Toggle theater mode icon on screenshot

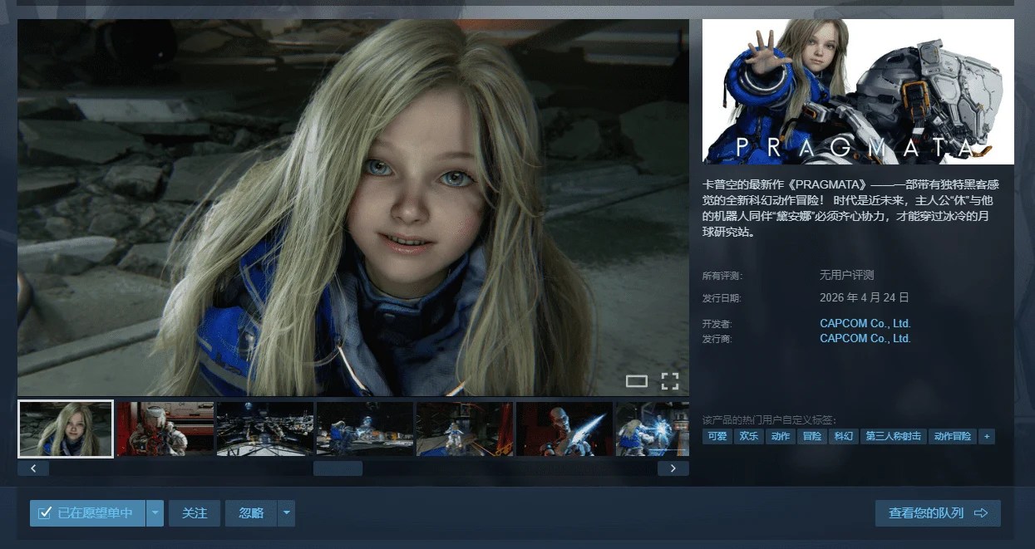(636, 381)
